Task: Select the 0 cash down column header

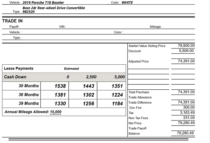Action: [x=68, y=77]
